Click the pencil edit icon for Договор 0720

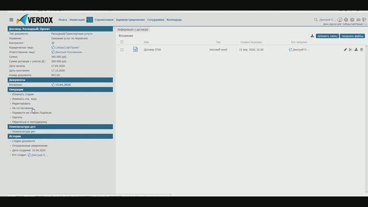pyautogui.click(x=345, y=49)
